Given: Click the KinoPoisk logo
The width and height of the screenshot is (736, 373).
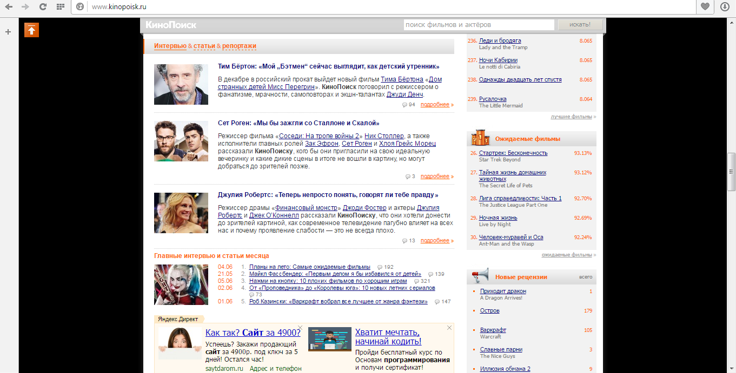Looking at the screenshot, I should pos(171,25).
